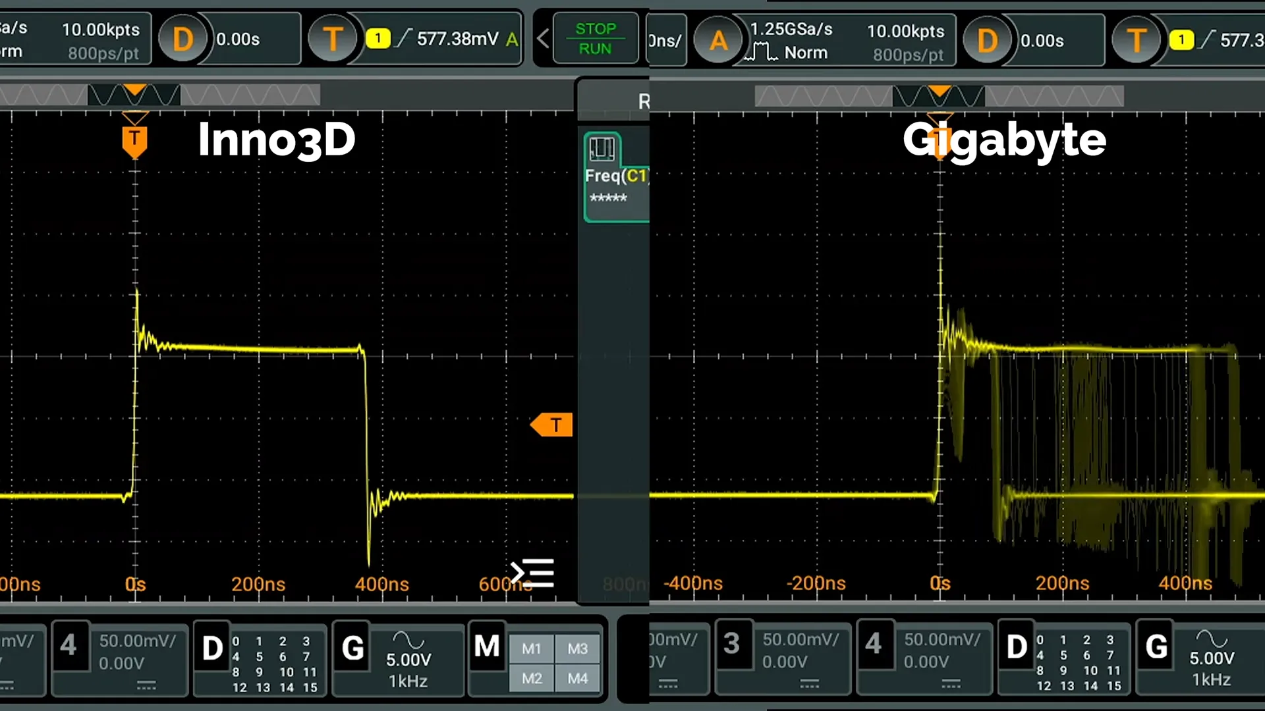Click the 0.00s delay value on Inno3D scope
Screen dimensions: 1265x711
pyautogui.click(x=238, y=39)
